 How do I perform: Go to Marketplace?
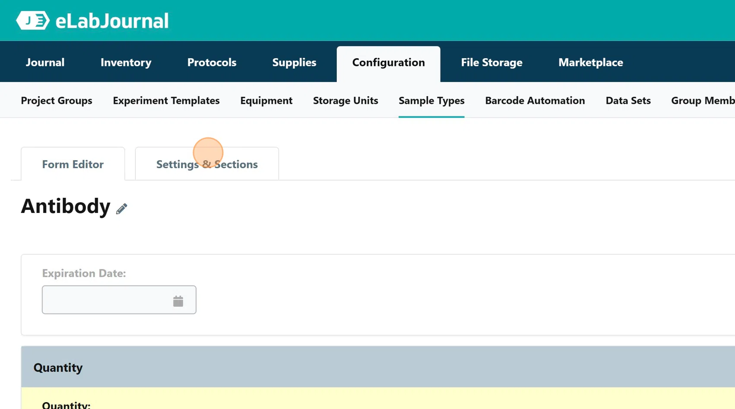(591, 62)
